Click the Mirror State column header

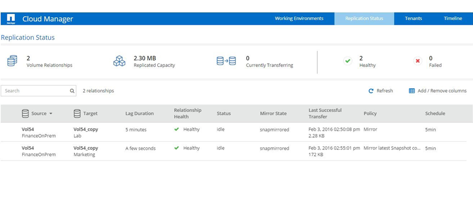(x=273, y=114)
